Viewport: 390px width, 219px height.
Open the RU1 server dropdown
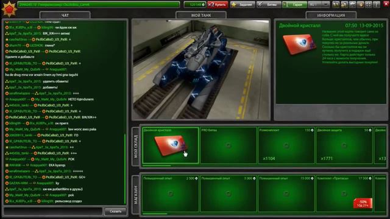(x=319, y=4)
